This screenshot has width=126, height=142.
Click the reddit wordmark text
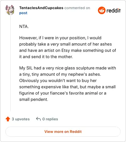pyautogui.click(x=113, y=10)
